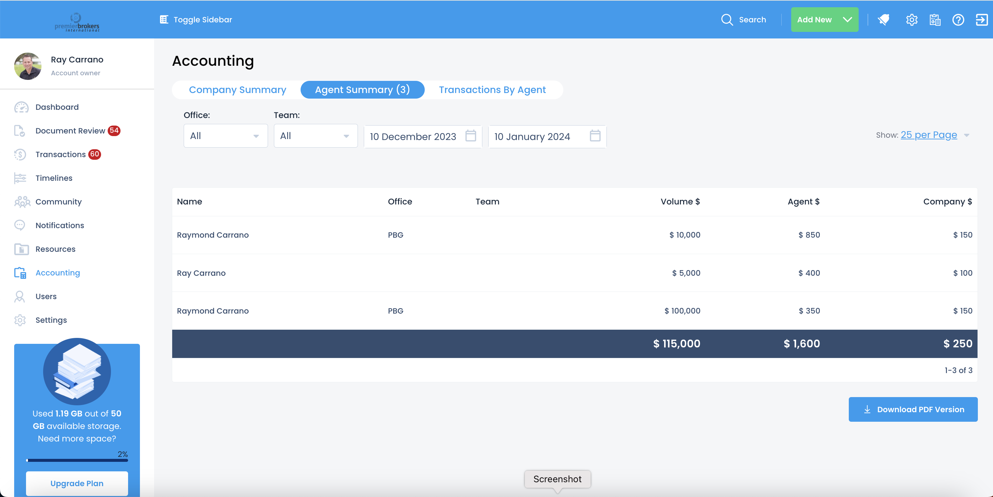The width and height of the screenshot is (993, 497).
Task: Open the Office filter dropdown
Action: (226, 136)
